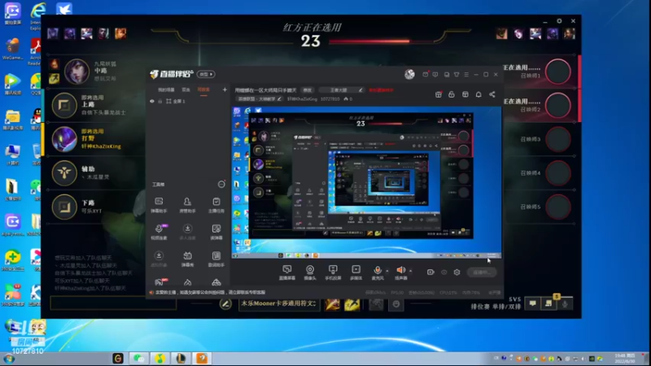This screenshot has height=366, width=651.
Task: Click the 直播中 streaming button
Action: (x=482, y=272)
